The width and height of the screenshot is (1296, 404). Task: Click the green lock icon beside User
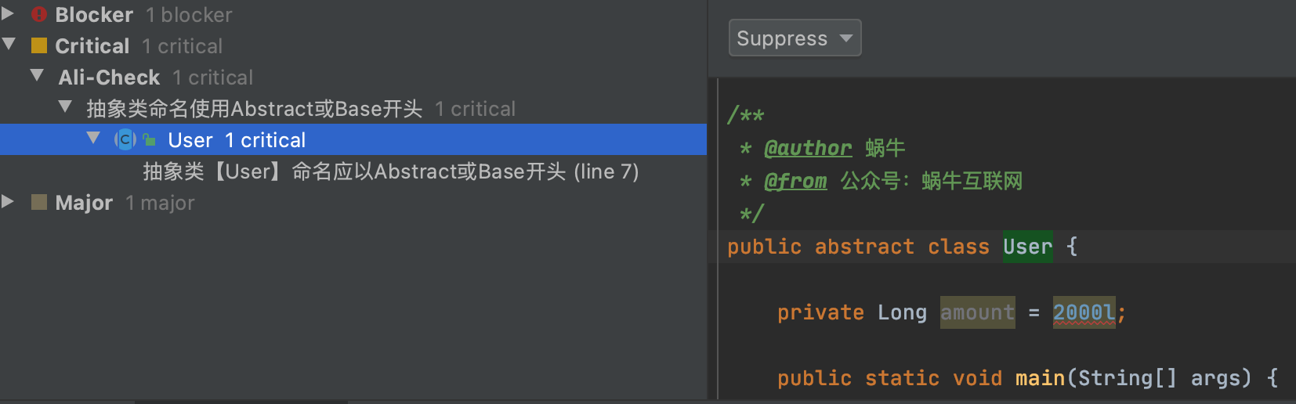[149, 140]
